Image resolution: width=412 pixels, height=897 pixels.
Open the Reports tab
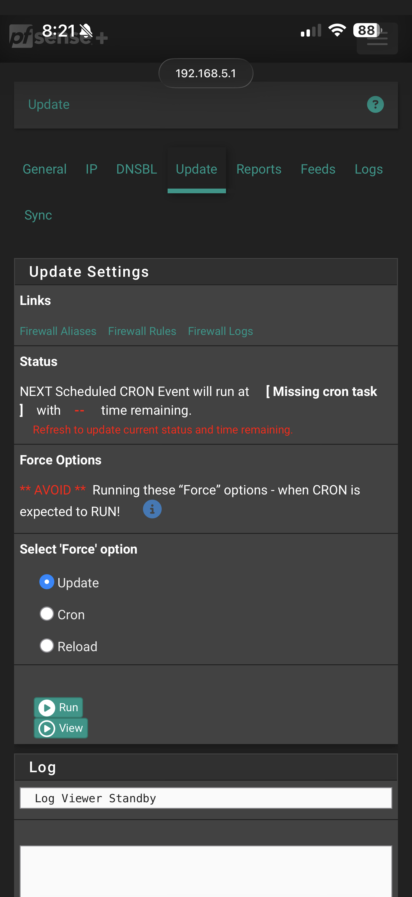click(259, 169)
